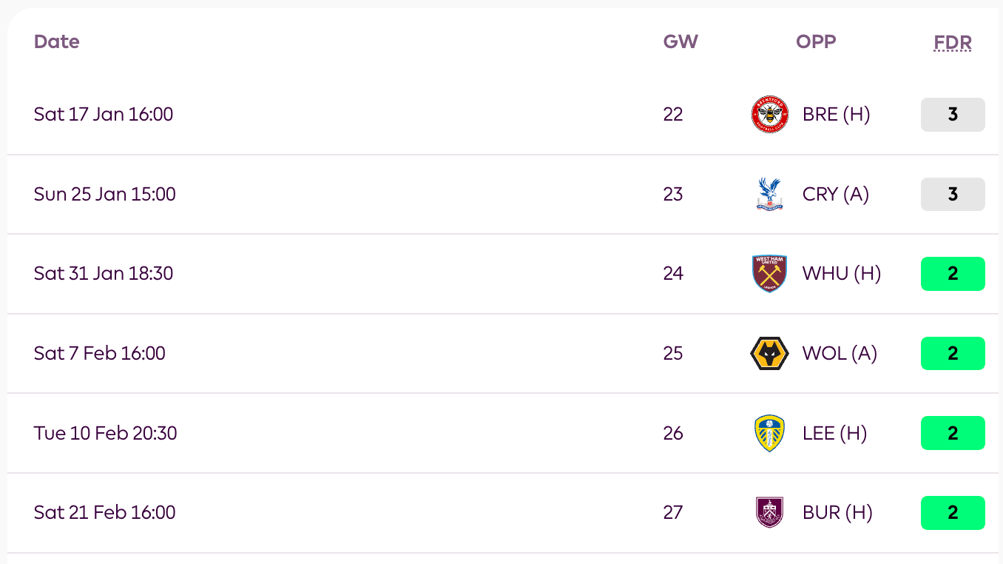The width and height of the screenshot is (1003, 564).
Task: Select the West Ham United badge
Action: [769, 274]
